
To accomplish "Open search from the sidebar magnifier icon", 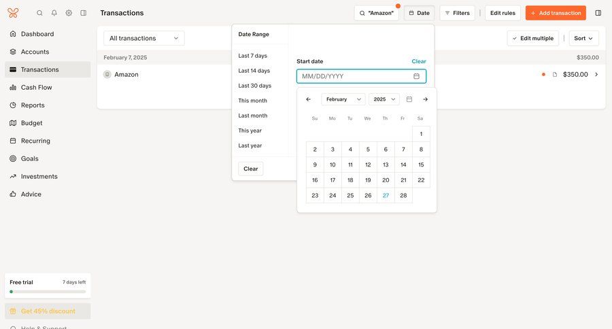I will point(39,13).
